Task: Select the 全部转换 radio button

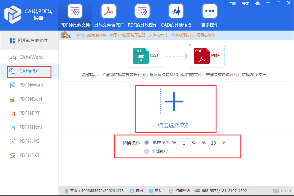Action: coord(147,151)
